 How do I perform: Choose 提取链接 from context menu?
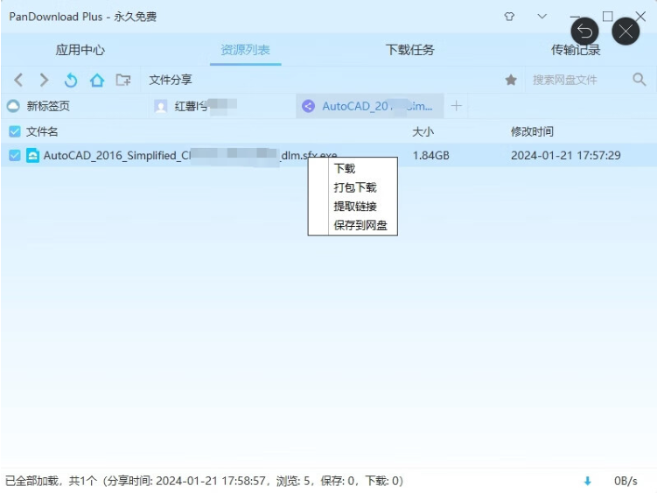pyautogui.click(x=355, y=207)
